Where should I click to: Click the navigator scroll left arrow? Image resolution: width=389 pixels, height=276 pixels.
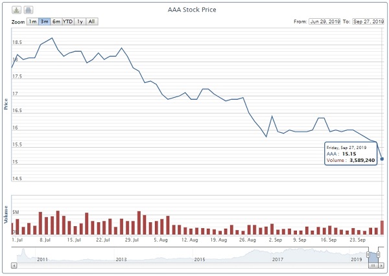pos(16,266)
